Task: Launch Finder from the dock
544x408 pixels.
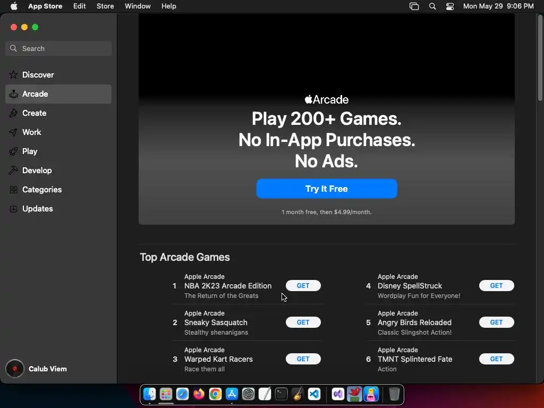Action: [149, 394]
